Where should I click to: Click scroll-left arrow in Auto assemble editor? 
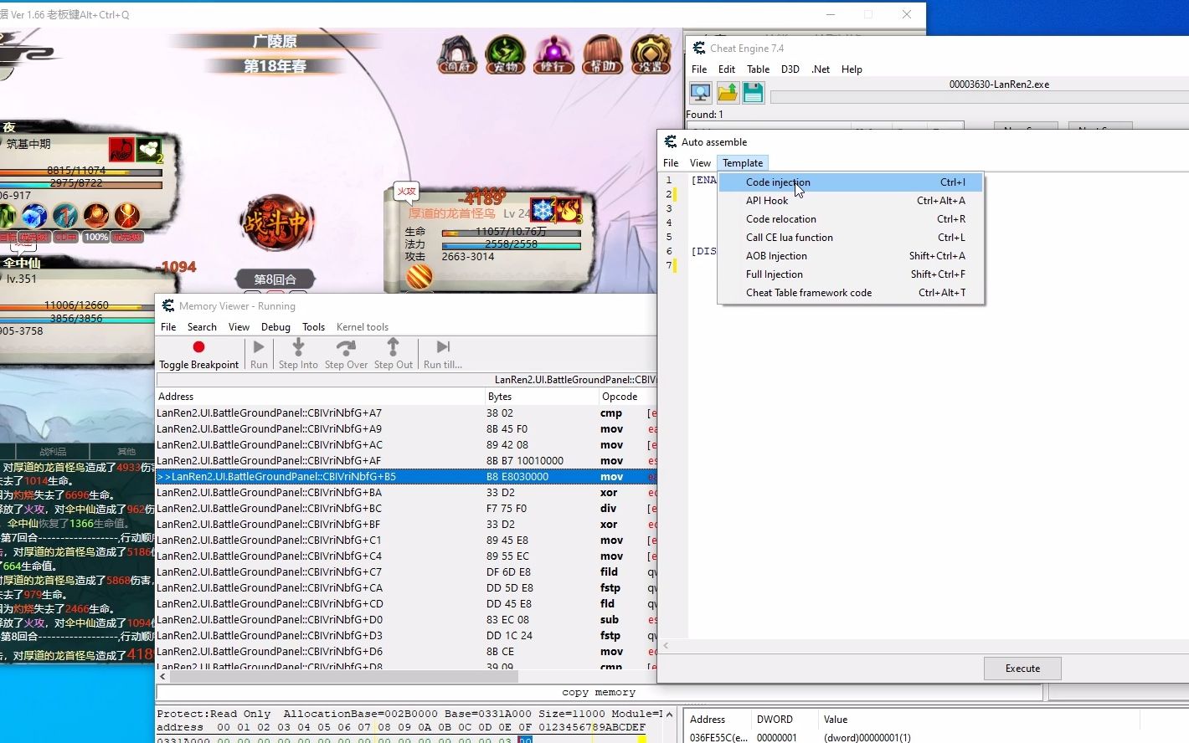pyautogui.click(x=667, y=645)
